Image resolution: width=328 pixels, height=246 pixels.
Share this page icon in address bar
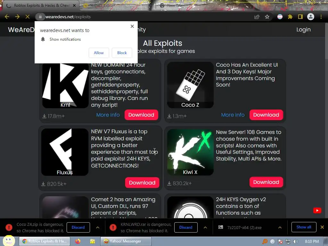pyautogui.click(x=257, y=17)
